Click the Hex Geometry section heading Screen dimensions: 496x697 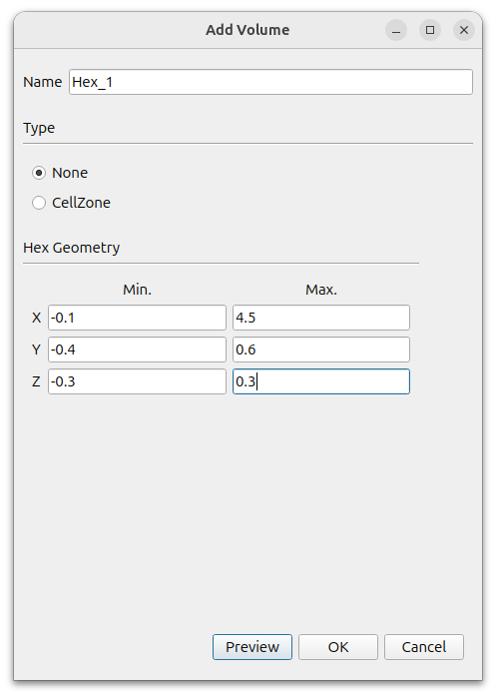click(x=72, y=248)
